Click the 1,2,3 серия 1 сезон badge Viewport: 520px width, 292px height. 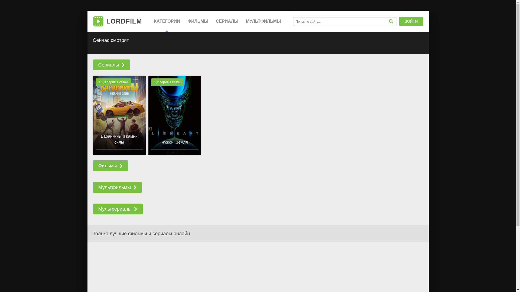tap(113, 82)
